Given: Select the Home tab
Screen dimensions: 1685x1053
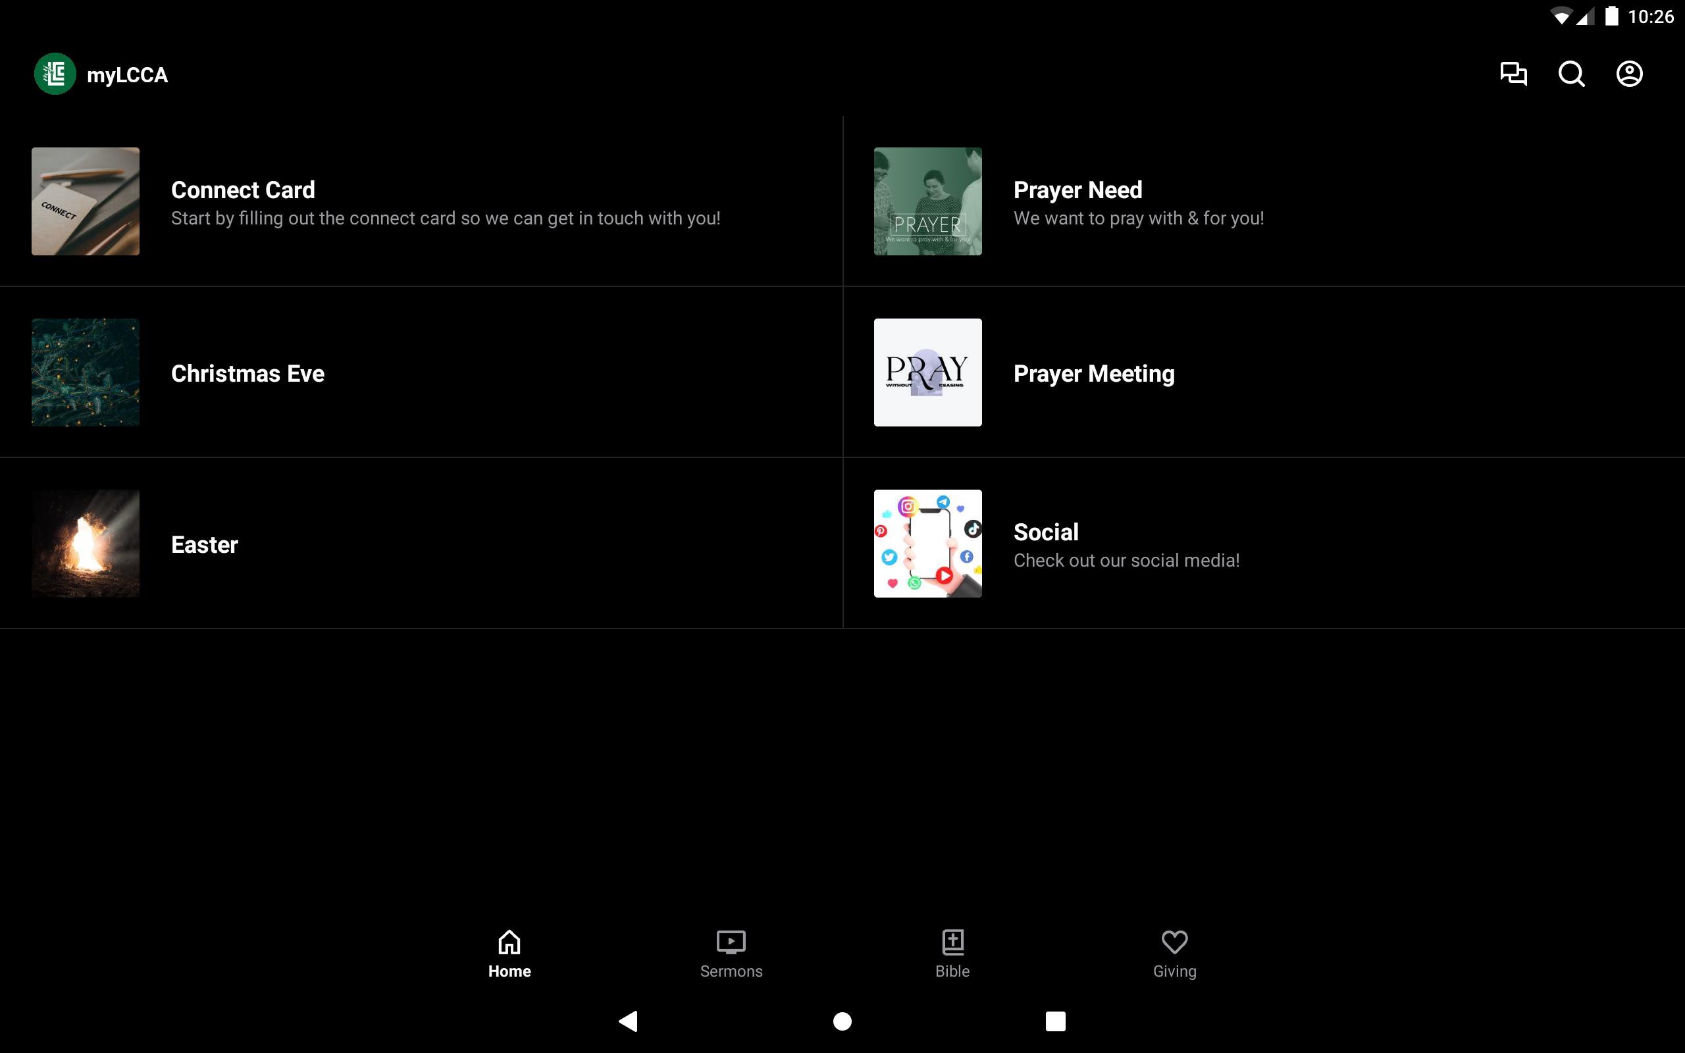Looking at the screenshot, I should pyautogui.click(x=509, y=954).
